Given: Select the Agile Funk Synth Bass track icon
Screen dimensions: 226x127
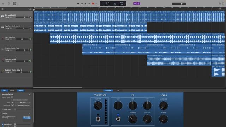Looking at the screenshot, I should (2, 27).
